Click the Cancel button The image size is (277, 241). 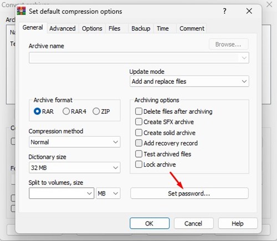tap(193, 223)
